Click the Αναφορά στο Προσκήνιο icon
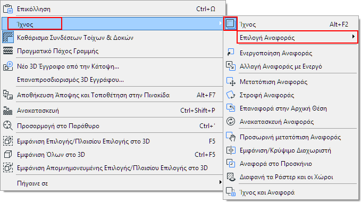This screenshot has height=202, width=361. pos(231,163)
